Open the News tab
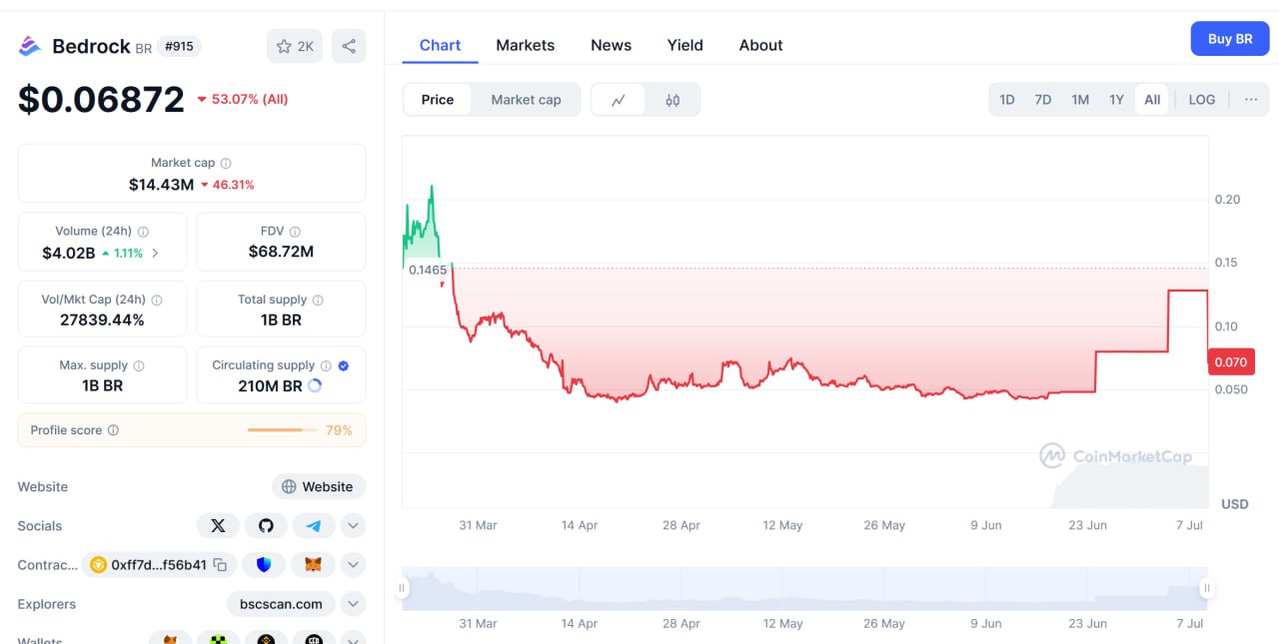This screenshot has height=644, width=1279. pos(611,45)
